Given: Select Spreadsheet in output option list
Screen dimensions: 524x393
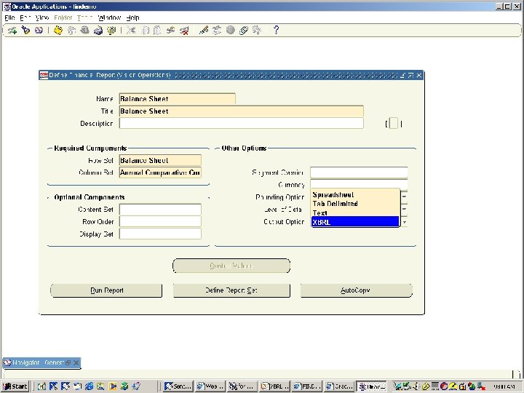Looking at the screenshot, I should coord(355,194).
